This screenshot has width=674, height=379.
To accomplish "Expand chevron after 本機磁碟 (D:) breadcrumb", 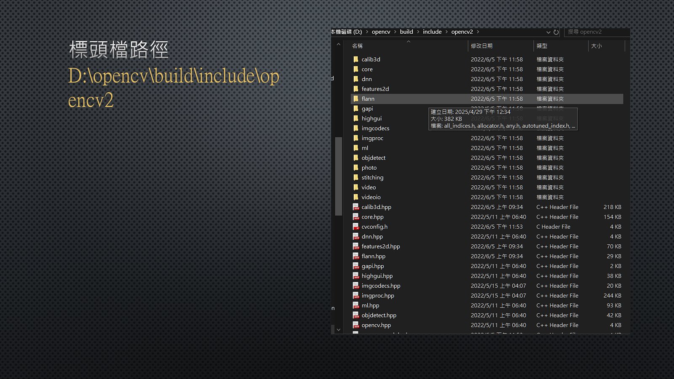I will 367,32.
